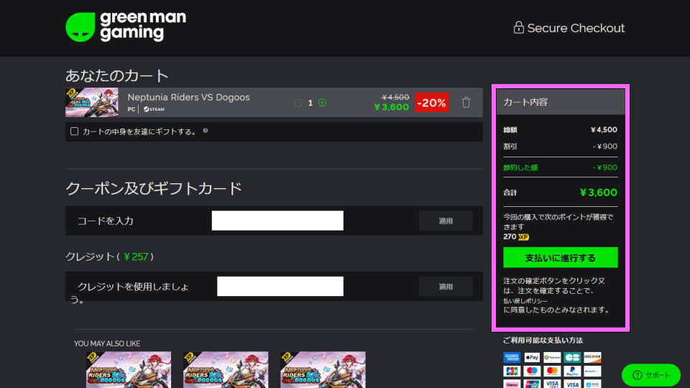Image resolution: width=690 pixels, height=388 pixels.
Task: Click the ¥3,600 total in cart summary
Action: tap(599, 193)
